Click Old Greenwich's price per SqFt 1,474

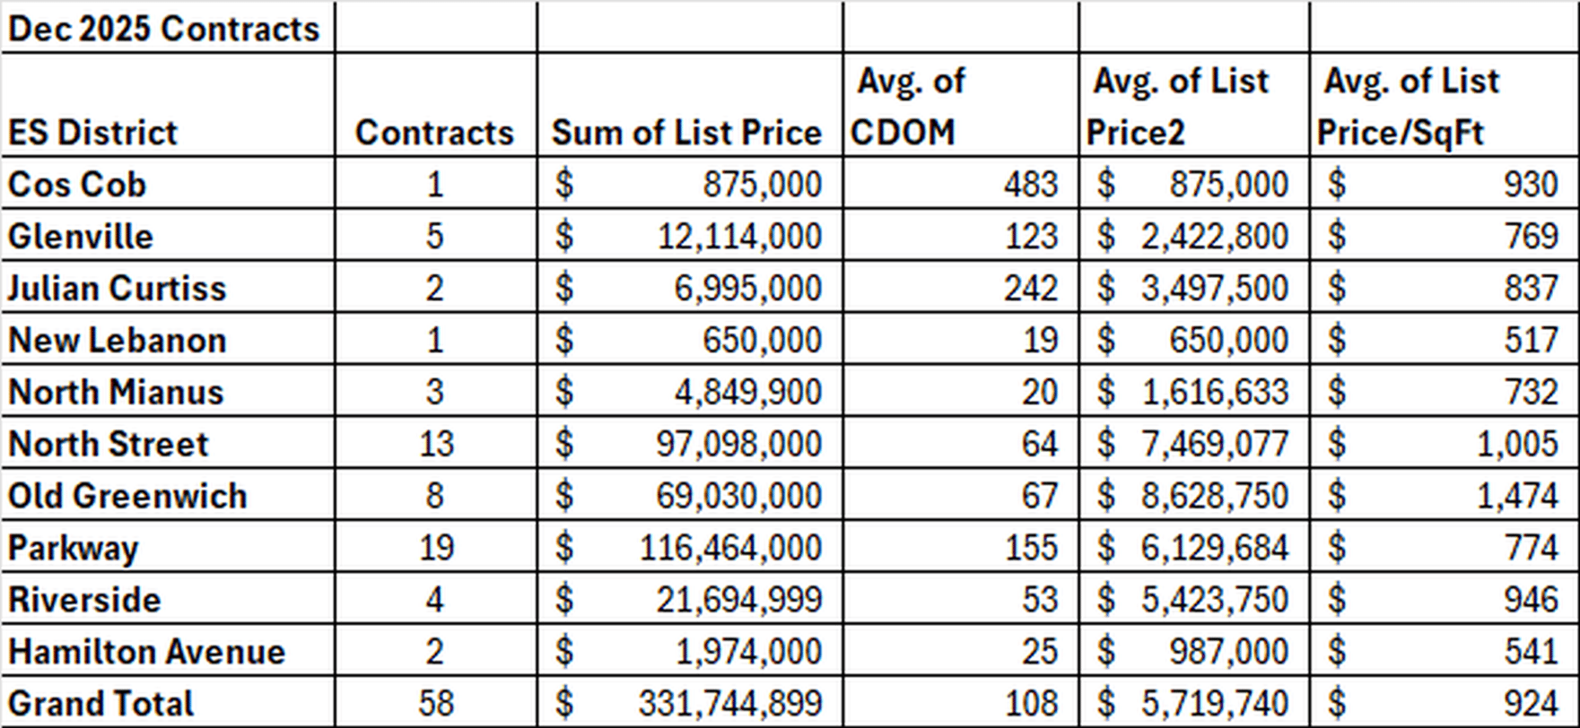click(1517, 496)
